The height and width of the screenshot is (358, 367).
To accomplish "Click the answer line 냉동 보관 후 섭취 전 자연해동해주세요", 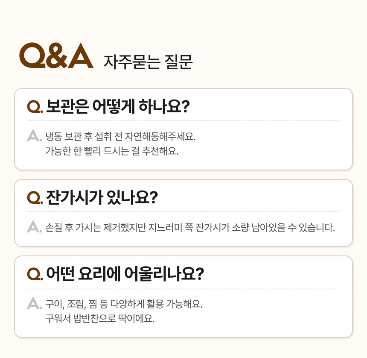I will click(120, 137).
